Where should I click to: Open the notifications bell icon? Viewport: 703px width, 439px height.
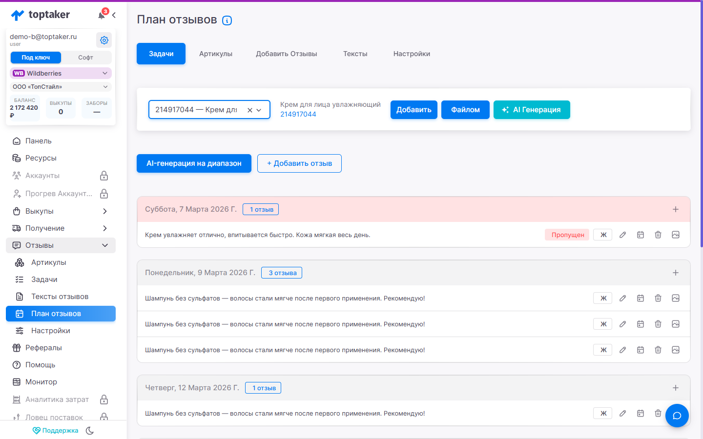tap(102, 15)
